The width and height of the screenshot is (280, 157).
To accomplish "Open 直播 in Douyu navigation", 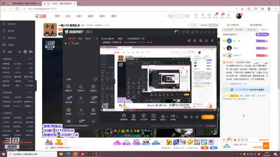I will point(68,16).
